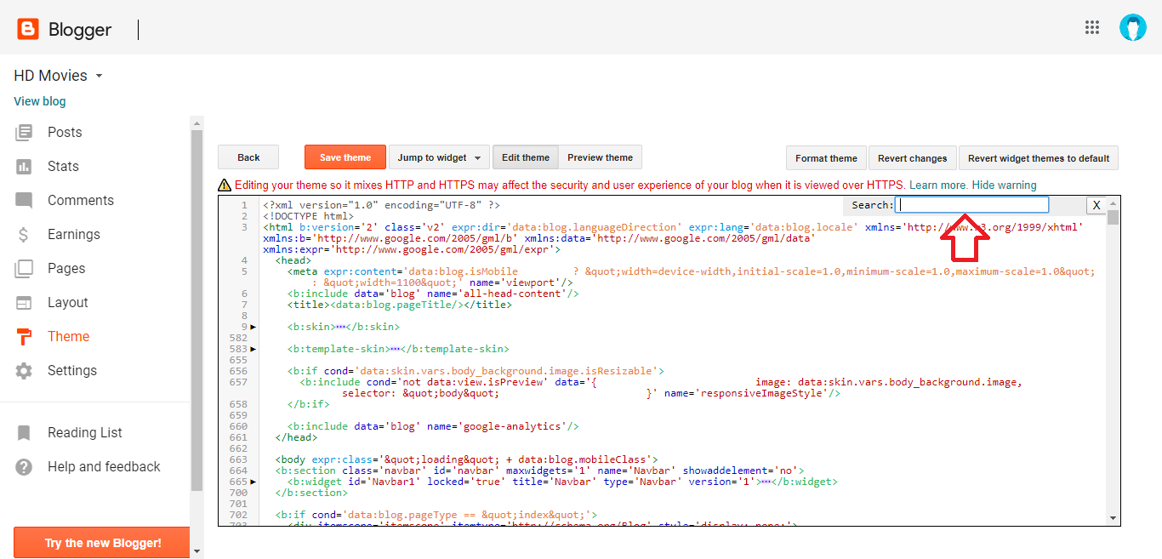Viewport: 1162px width, 559px height.
Task: Click the Settings gear icon
Action: pos(24,371)
